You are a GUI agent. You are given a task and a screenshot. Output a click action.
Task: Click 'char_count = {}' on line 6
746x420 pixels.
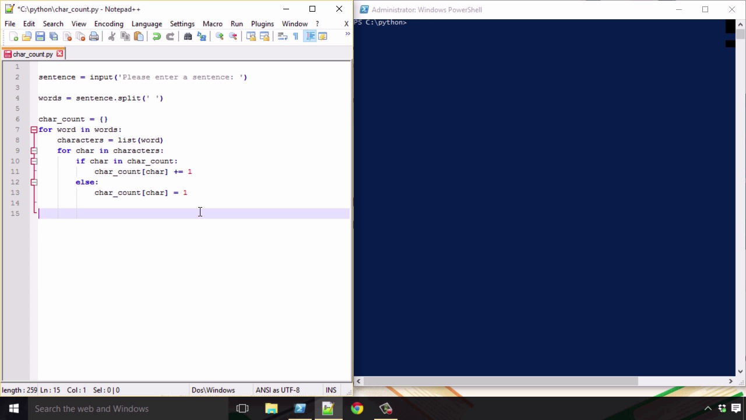(x=73, y=119)
